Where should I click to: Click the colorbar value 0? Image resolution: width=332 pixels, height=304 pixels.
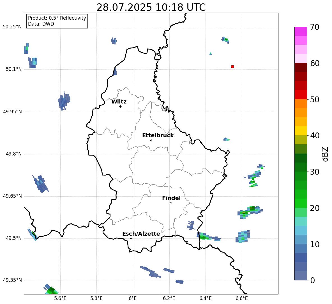[313, 280]
